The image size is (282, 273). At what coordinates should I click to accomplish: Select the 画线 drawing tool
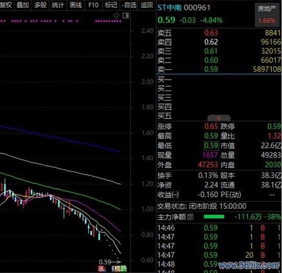(76, 5)
